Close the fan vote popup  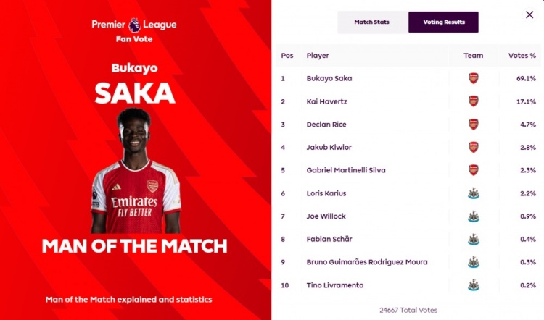click(x=529, y=14)
